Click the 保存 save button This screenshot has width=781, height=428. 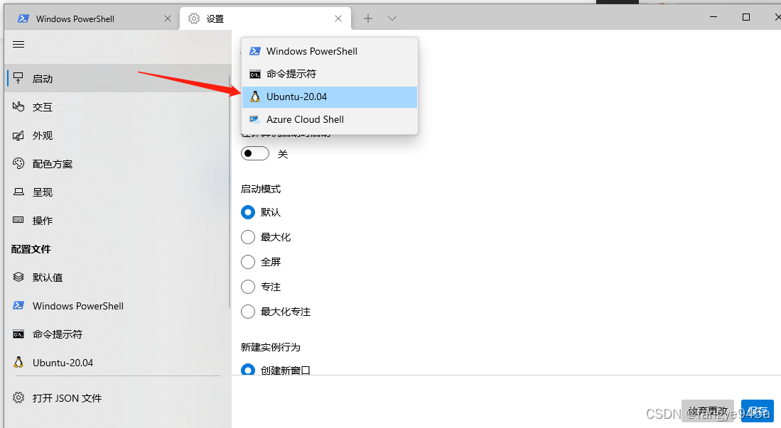pos(757,411)
